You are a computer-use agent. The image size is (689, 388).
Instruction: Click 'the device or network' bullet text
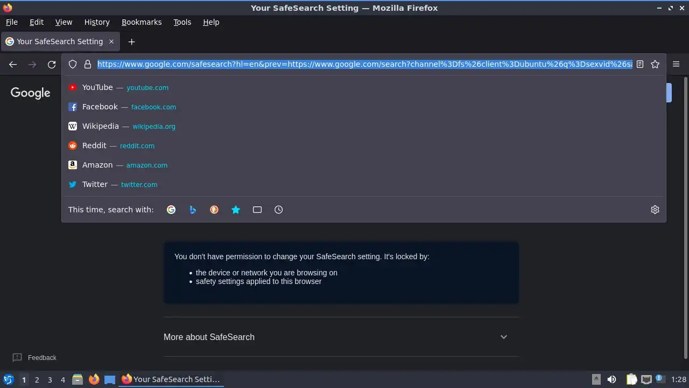tap(266, 273)
